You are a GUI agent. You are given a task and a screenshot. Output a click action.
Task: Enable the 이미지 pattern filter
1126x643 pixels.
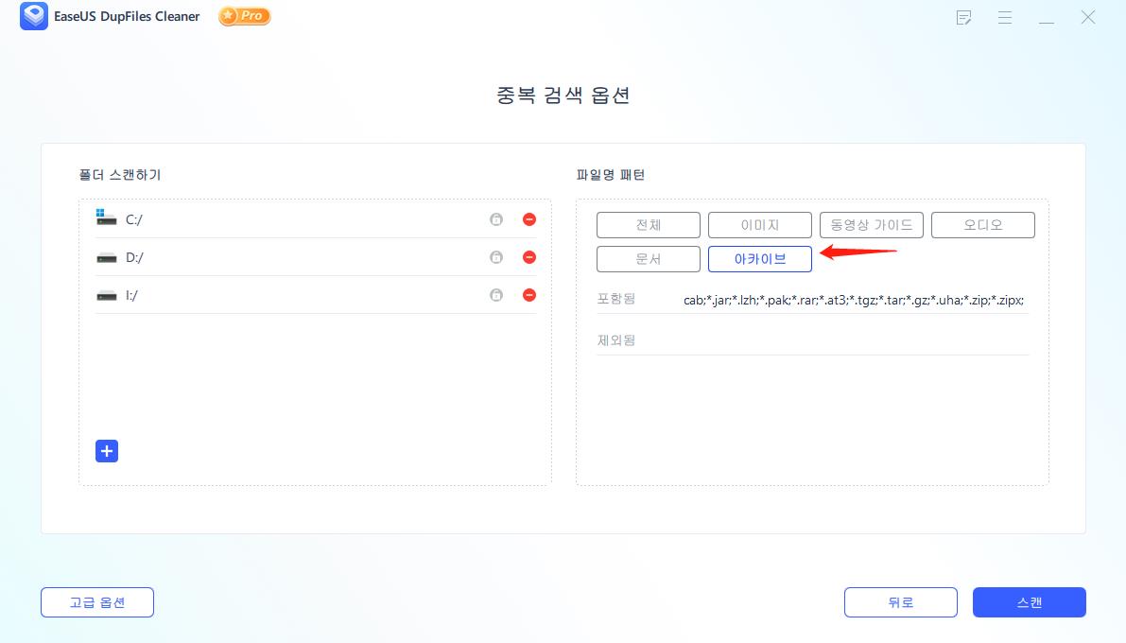click(x=759, y=224)
